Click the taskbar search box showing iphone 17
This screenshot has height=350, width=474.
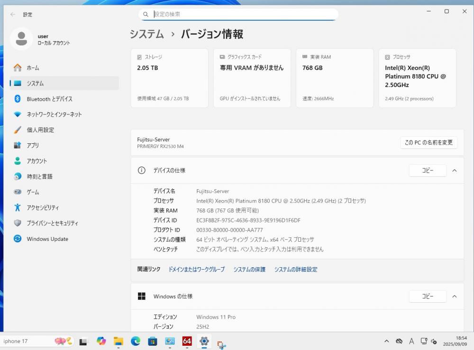coord(37,341)
